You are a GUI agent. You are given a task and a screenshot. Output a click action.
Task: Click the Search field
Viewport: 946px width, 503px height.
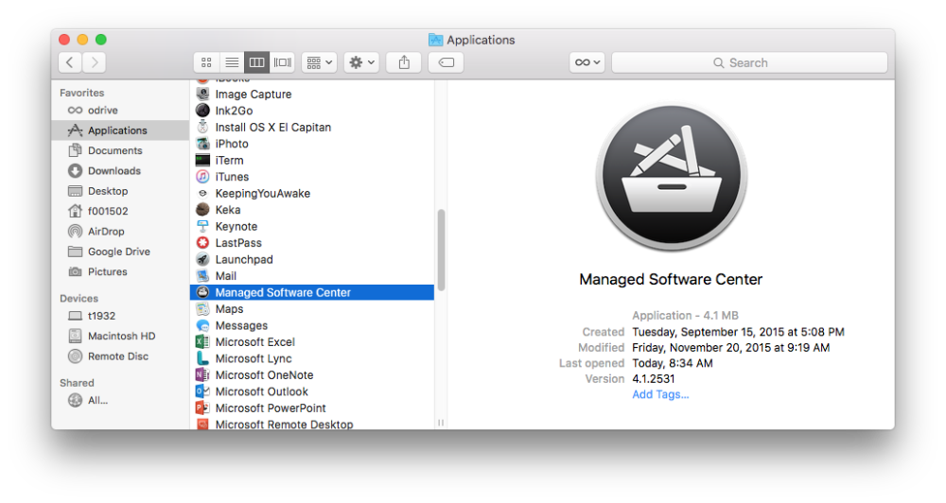pos(749,62)
